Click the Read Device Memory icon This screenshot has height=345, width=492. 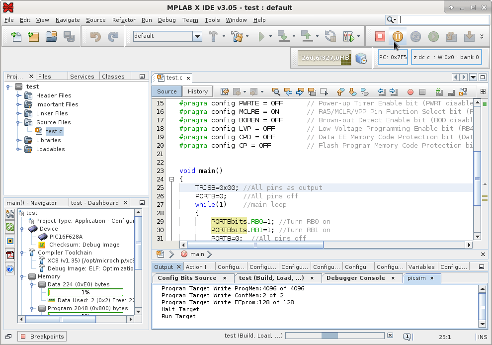pos(307,36)
